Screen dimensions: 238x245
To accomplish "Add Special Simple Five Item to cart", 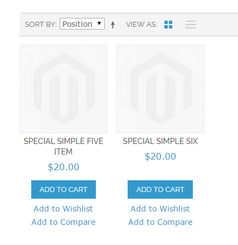I will [64, 189].
